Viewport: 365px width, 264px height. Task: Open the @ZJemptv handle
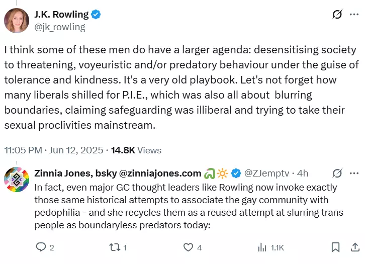(x=266, y=173)
